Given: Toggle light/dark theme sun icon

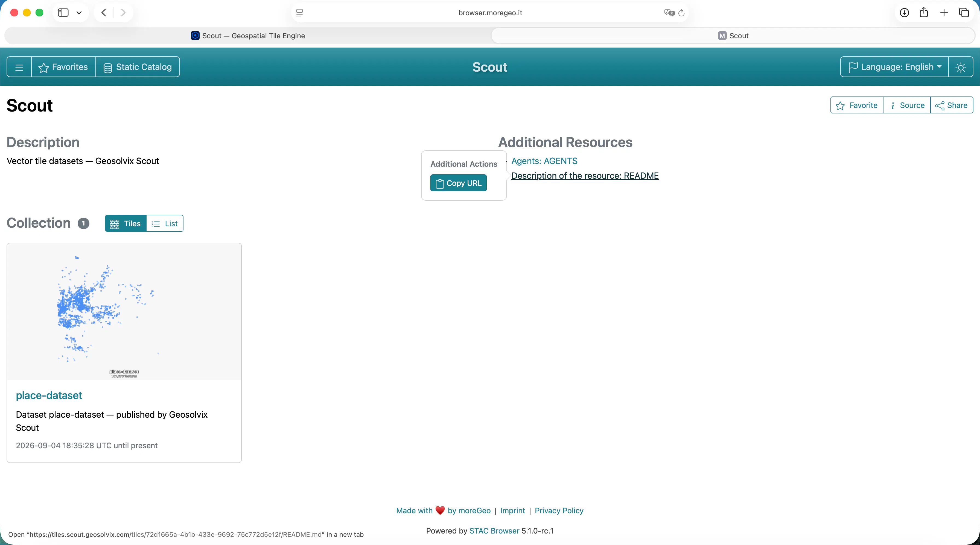Looking at the screenshot, I should click(x=961, y=67).
